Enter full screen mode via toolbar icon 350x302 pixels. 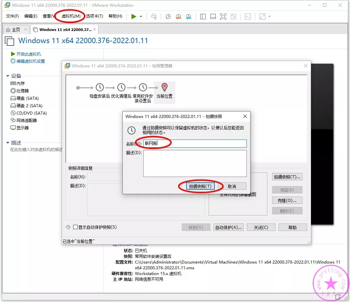click(x=223, y=16)
